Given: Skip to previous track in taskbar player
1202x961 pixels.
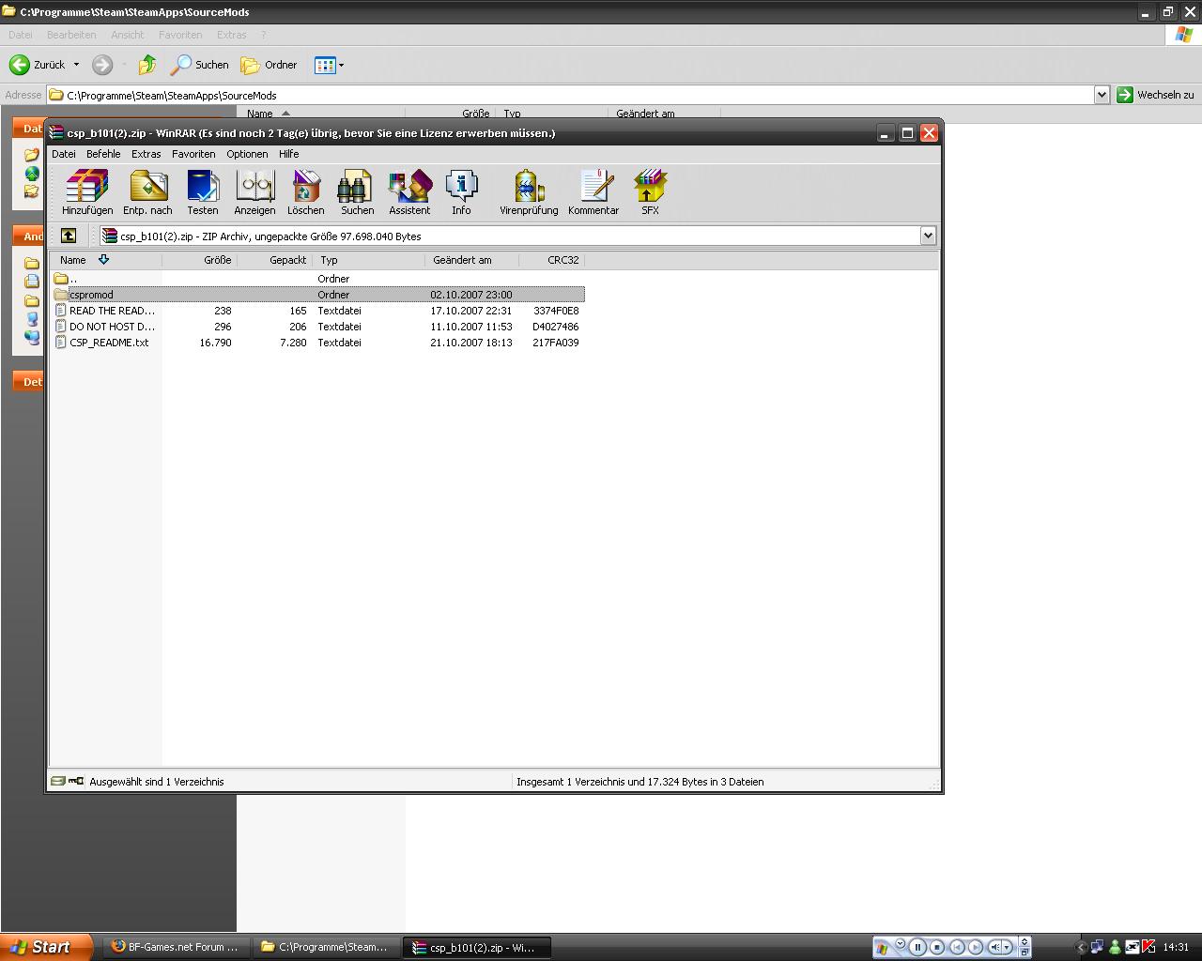Looking at the screenshot, I should [x=957, y=947].
